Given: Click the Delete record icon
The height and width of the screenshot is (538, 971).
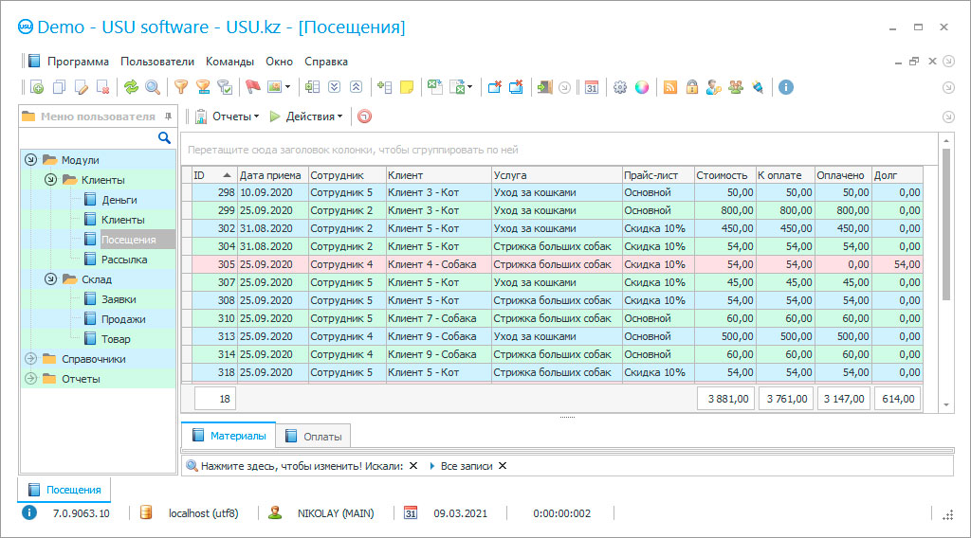Looking at the screenshot, I should tap(102, 87).
